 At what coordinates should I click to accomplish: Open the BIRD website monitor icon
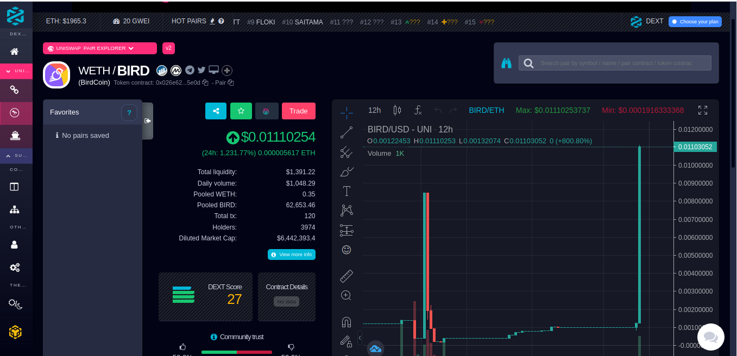pos(214,70)
